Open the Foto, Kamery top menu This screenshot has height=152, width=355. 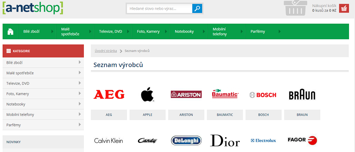coord(148,32)
